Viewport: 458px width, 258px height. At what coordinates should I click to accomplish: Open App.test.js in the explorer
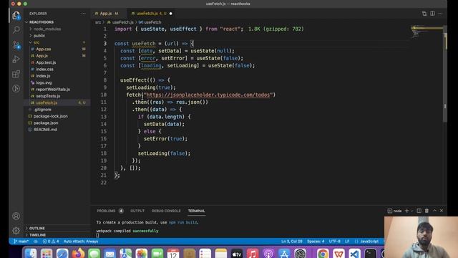tap(46, 62)
